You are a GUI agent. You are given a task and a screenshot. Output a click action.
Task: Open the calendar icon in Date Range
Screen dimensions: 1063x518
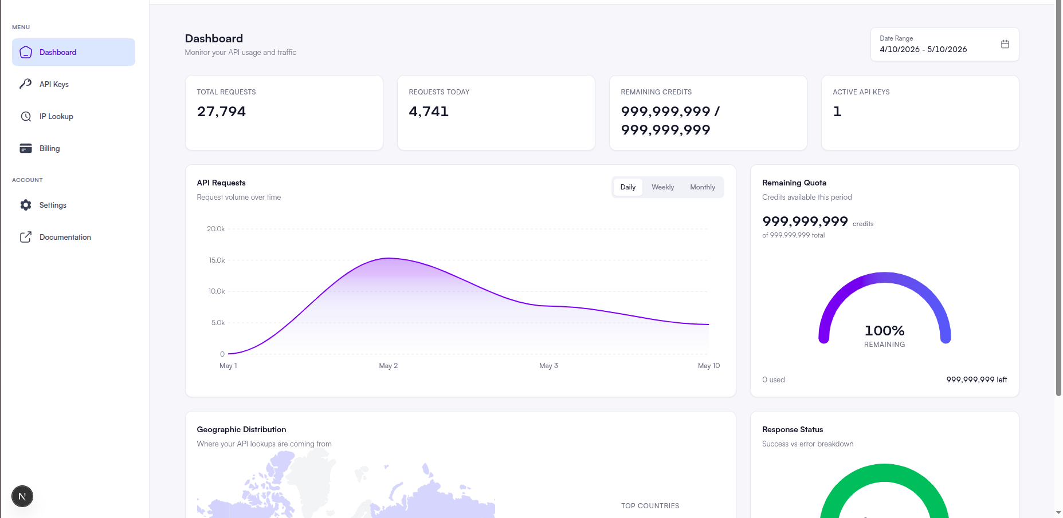(x=1005, y=44)
